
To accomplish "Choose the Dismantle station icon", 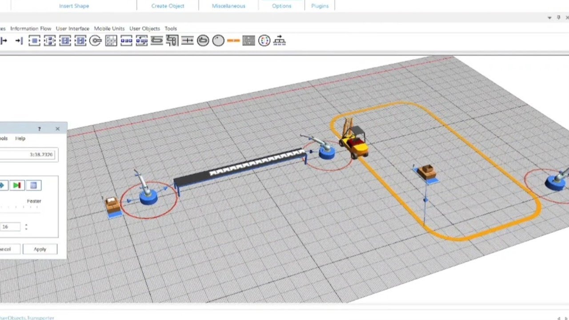I will pyautogui.click(x=80, y=41).
